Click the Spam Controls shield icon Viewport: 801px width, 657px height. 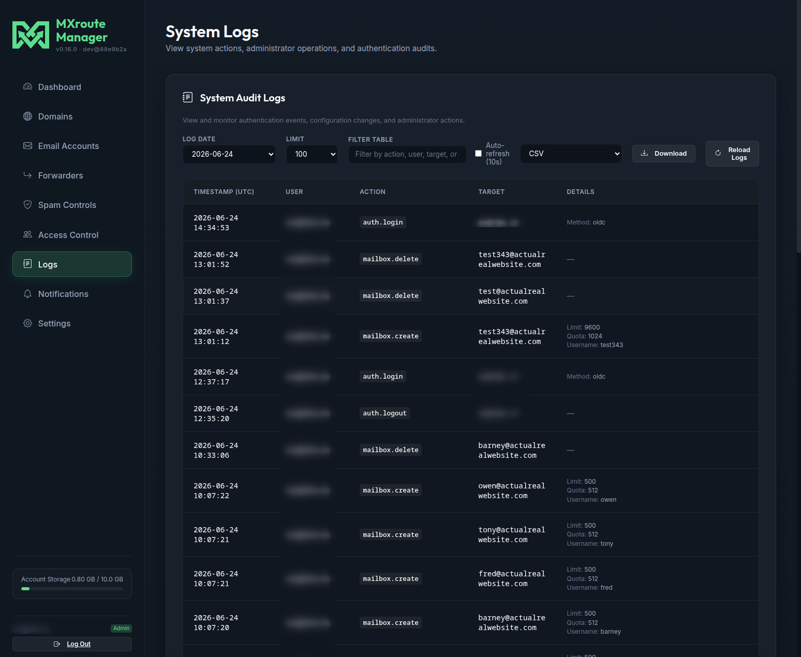coord(28,205)
